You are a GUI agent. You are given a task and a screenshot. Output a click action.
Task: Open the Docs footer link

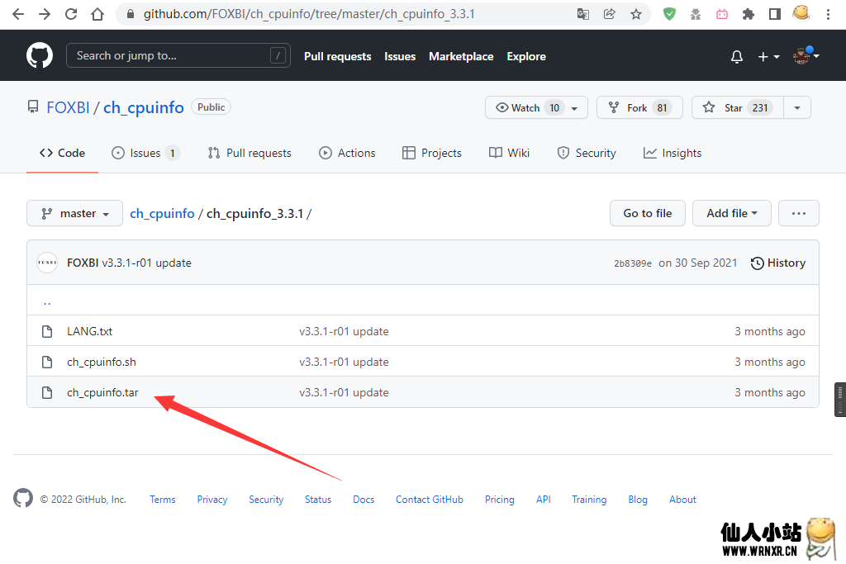point(364,500)
